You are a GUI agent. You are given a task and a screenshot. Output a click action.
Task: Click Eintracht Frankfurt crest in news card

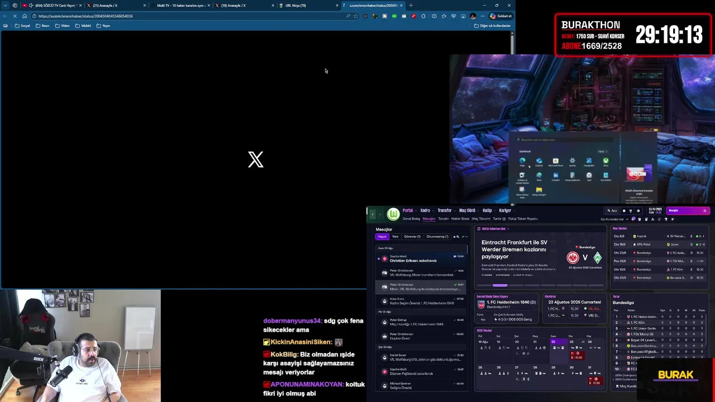coord(573,257)
